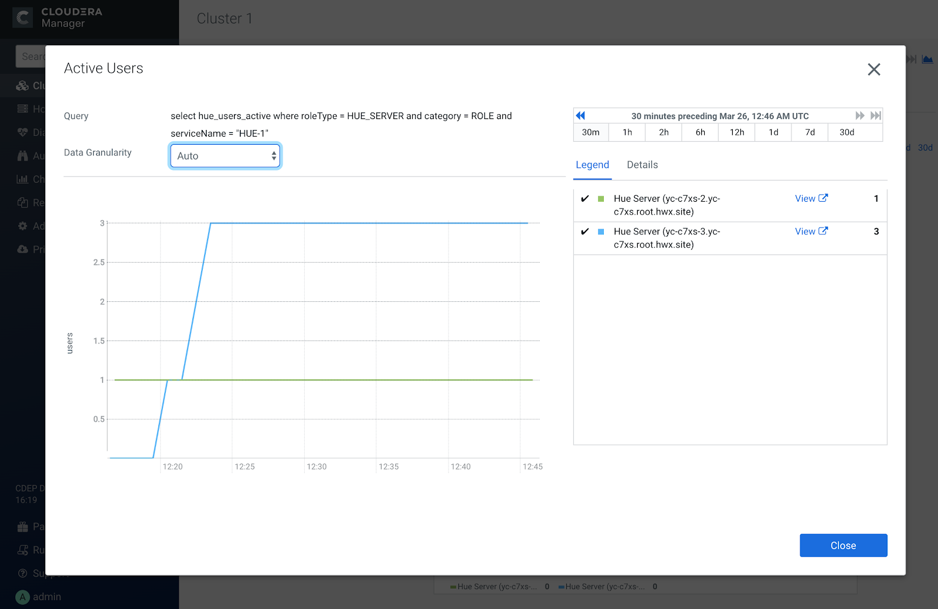Select the 1h time range
Screen dimensions: 938x609
[627, 132]
